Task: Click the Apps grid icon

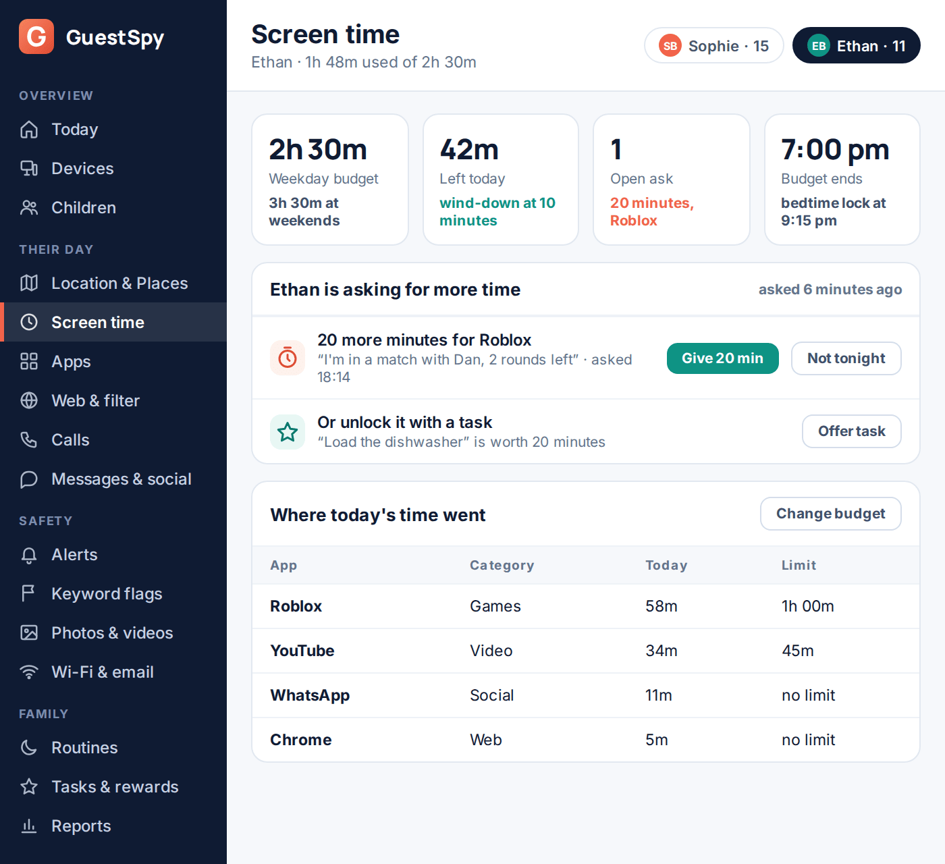Action: click(29, 361)
